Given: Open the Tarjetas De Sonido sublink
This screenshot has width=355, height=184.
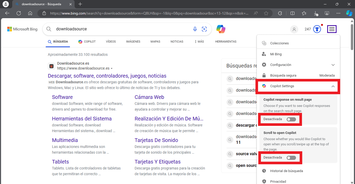Looking at the screenshot, I should [x=156, y=140].
